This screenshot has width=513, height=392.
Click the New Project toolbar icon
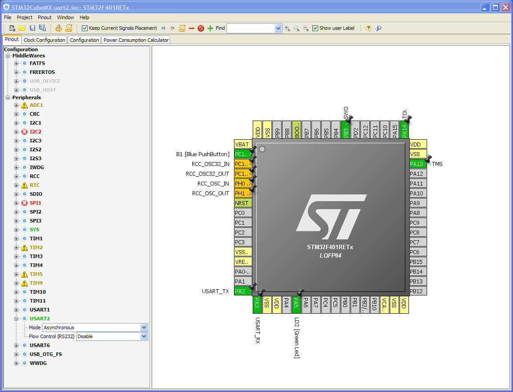click(x=12, y=28)
